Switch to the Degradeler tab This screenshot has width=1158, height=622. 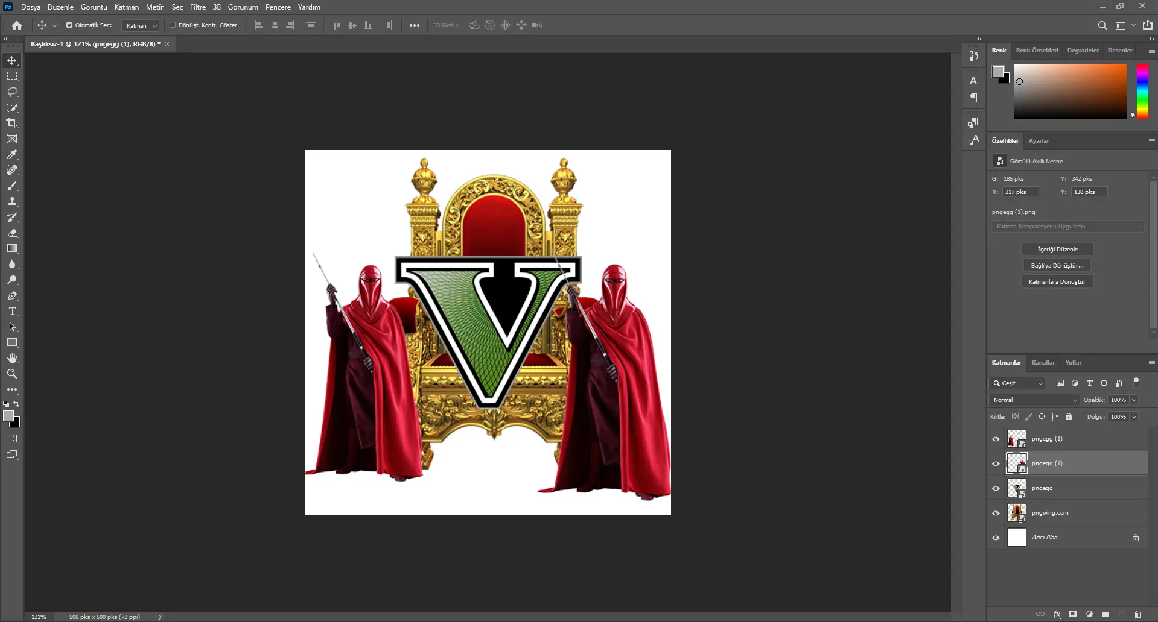tap(1083, 51)
